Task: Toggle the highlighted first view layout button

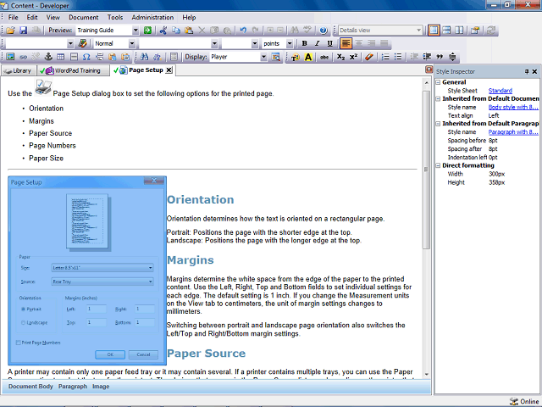Action: coord(434,31)
